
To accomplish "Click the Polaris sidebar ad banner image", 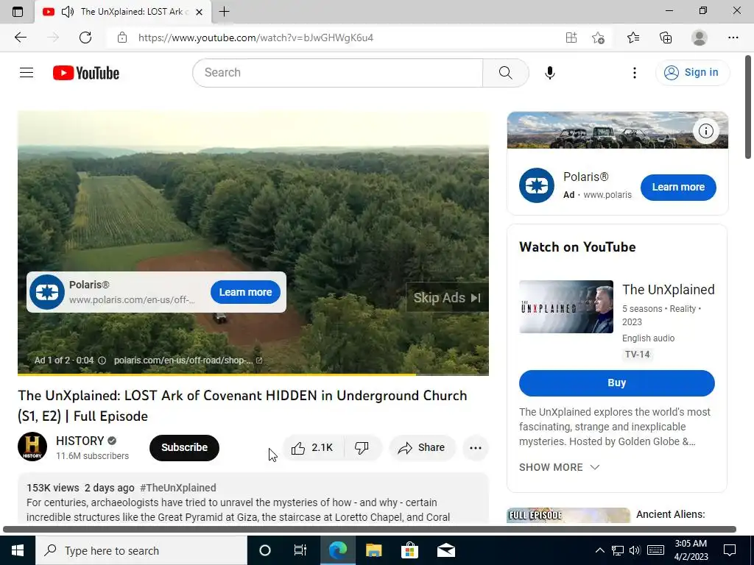I will pos(617,130).
